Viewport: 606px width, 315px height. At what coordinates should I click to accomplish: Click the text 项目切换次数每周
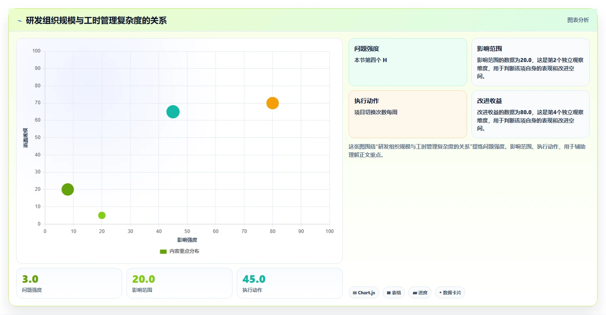(x=376, y=112)
